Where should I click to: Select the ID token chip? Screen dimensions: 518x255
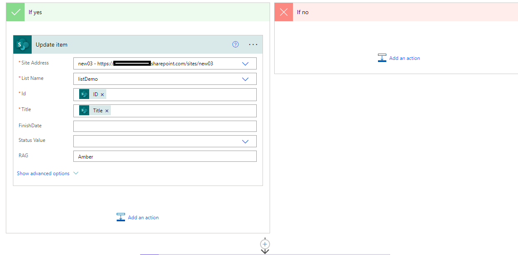(93, 94)
